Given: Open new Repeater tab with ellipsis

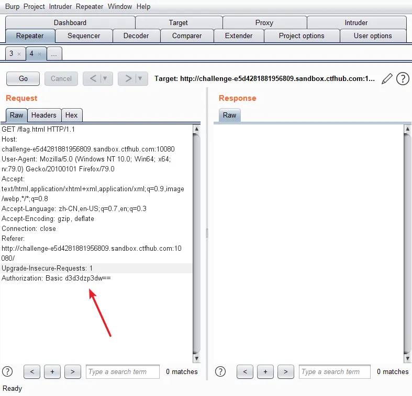Looking at the screenshot, I should 54,54.
